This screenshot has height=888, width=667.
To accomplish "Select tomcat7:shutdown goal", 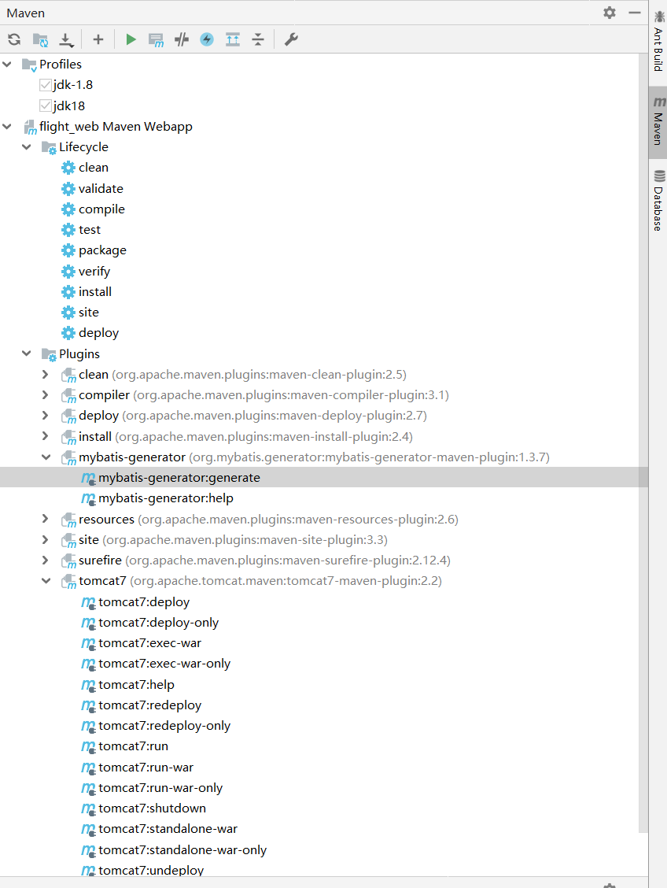I will pyautogui.click(x=152, y=808).
